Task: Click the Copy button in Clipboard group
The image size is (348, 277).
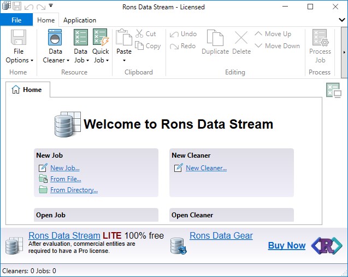Action: click(x=148, y=46)
